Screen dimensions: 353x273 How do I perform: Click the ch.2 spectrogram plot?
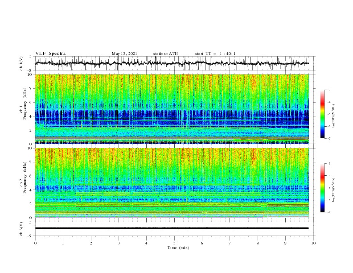tap(172, 183)
